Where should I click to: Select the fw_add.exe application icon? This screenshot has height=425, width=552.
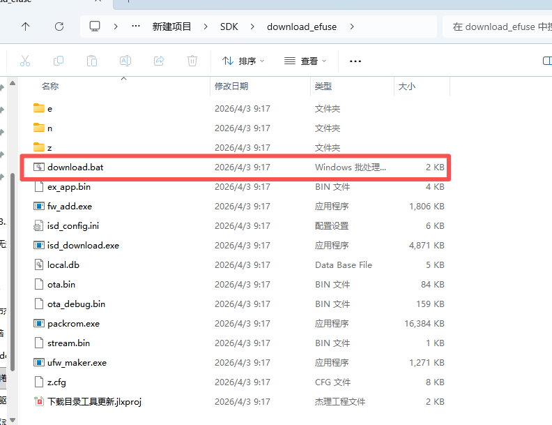(x=39, y=206)
